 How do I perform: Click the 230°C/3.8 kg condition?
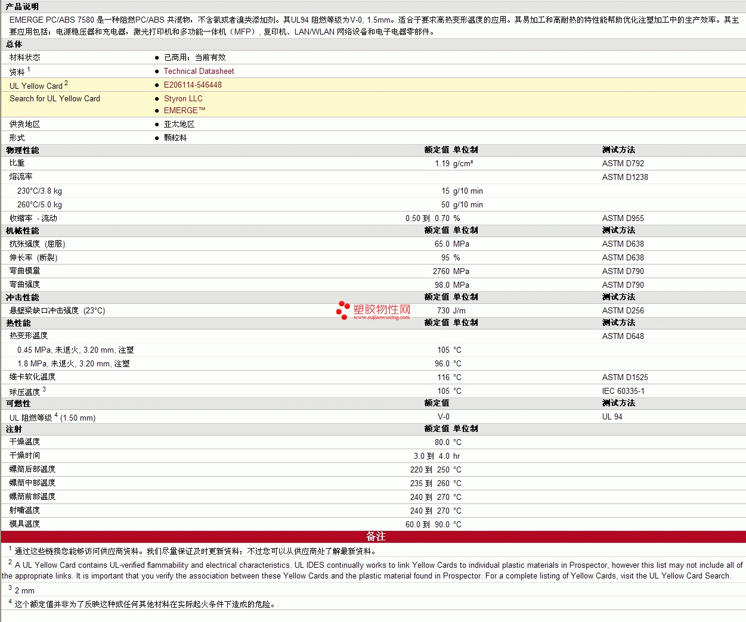39,191
